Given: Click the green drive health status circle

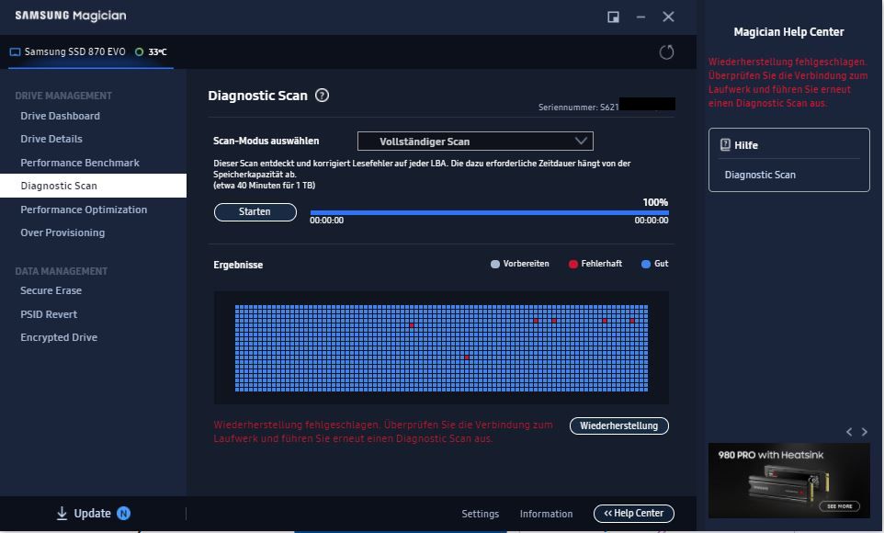Looking at the screenshot, I should click(140, 51).
